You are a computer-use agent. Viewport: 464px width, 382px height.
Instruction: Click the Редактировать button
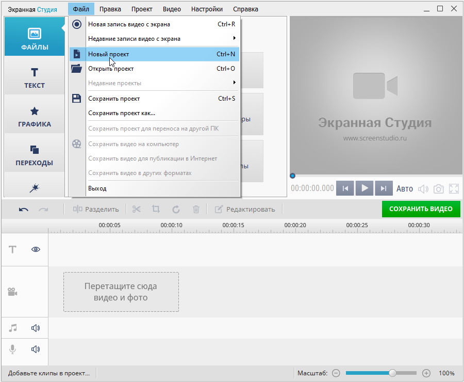coord(245,209)
